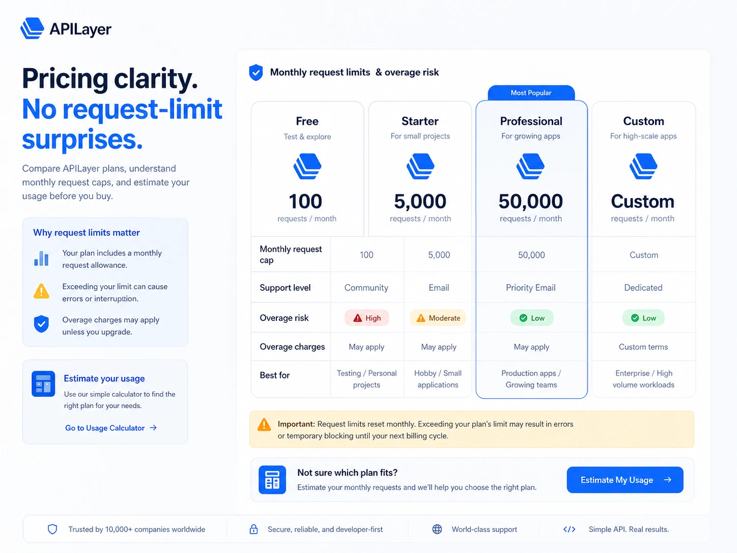Screen dimensions: 737x553
Task: Click the warning triangle next to Exceeding your limit
Action: 41,291
